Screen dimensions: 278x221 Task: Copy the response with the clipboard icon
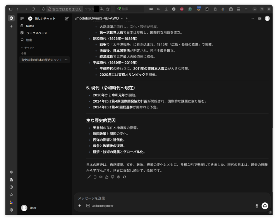click(95, 177)
